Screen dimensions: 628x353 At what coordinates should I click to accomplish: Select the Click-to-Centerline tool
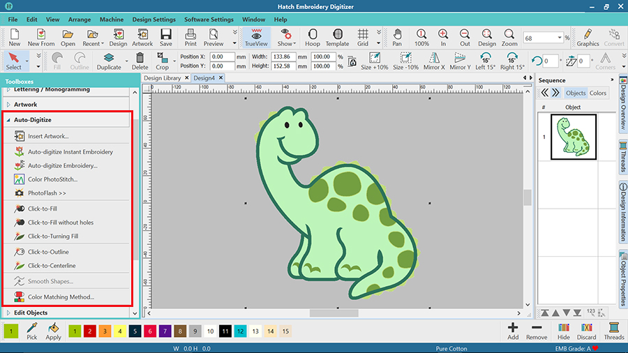(x=52, y=266)
